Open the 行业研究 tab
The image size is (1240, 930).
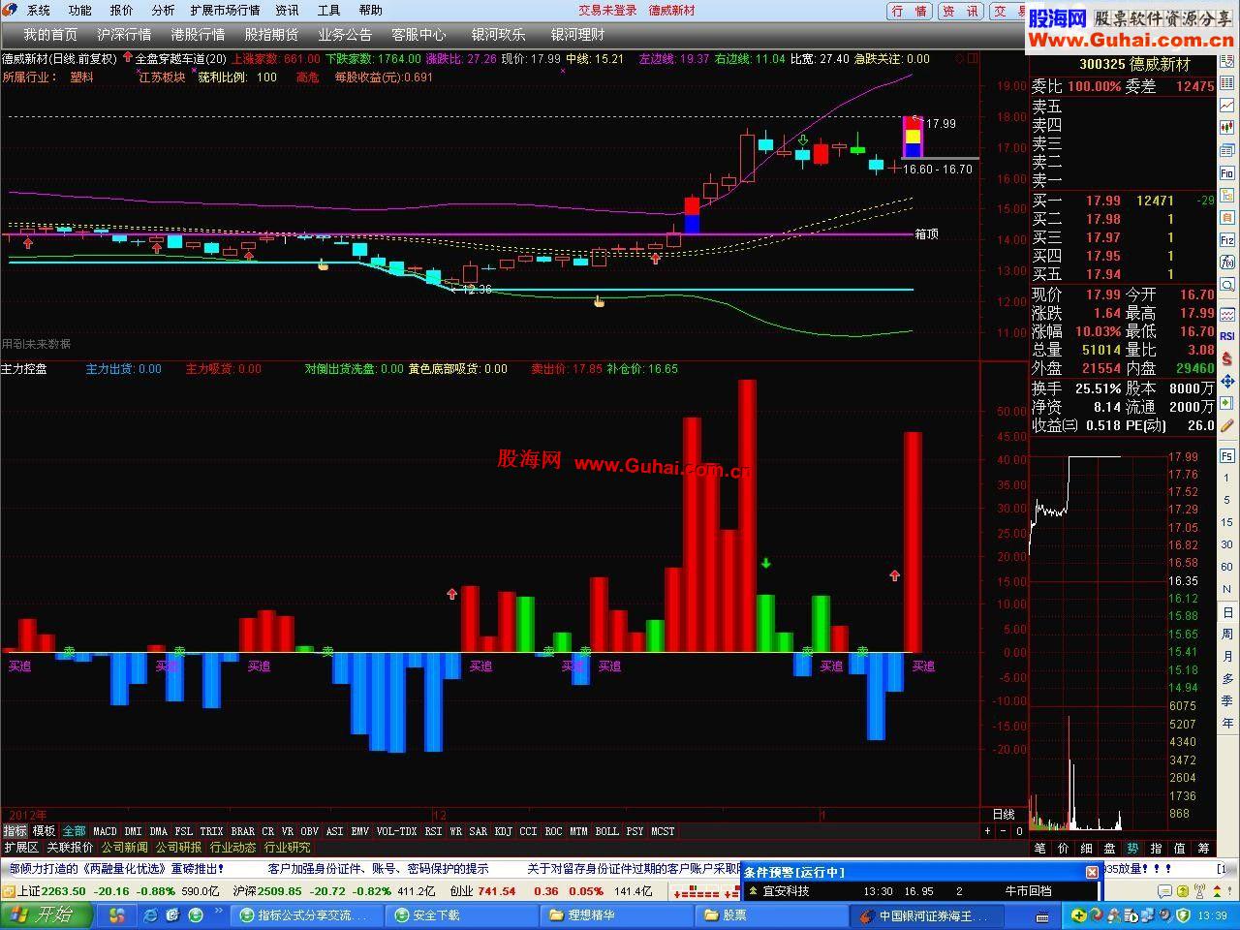288,848
